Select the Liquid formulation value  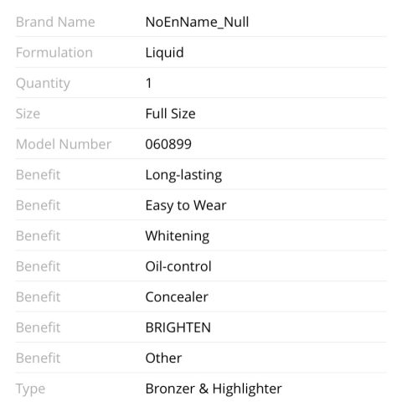point(164,53)
